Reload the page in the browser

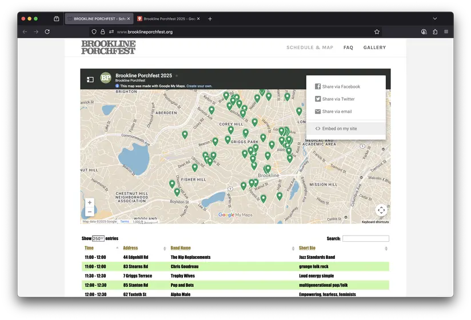[x=47, y=32]
